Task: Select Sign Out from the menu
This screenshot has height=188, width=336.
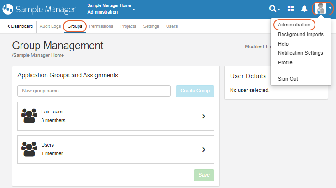Action: (x=288, y=79)
